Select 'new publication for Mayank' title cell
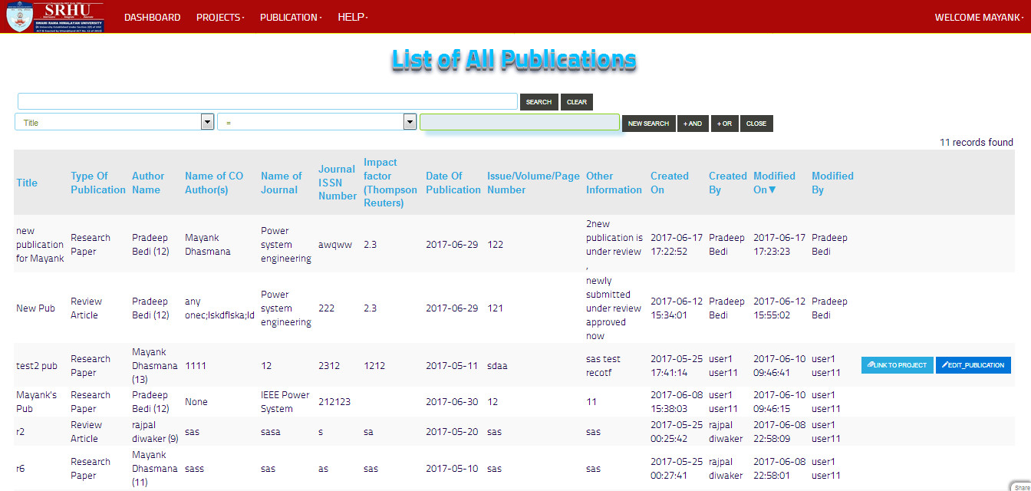 [40, 245]
